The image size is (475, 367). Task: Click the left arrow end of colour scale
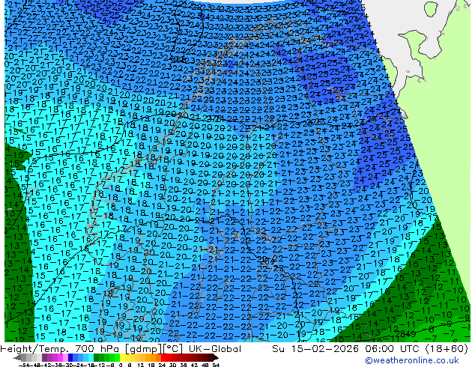[x=17, y=357]
